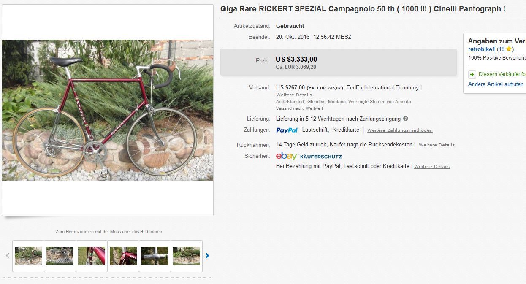Open 'Weitere Zahlungsmethoden' link

[400, 130]
